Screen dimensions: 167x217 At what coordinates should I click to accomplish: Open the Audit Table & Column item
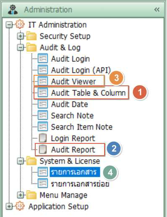point(88,93)
